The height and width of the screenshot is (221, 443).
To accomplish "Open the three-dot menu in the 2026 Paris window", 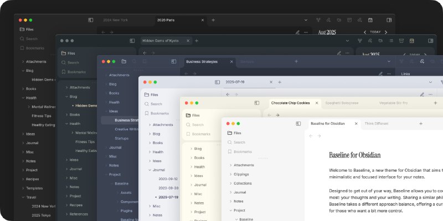I will [306, 32].
